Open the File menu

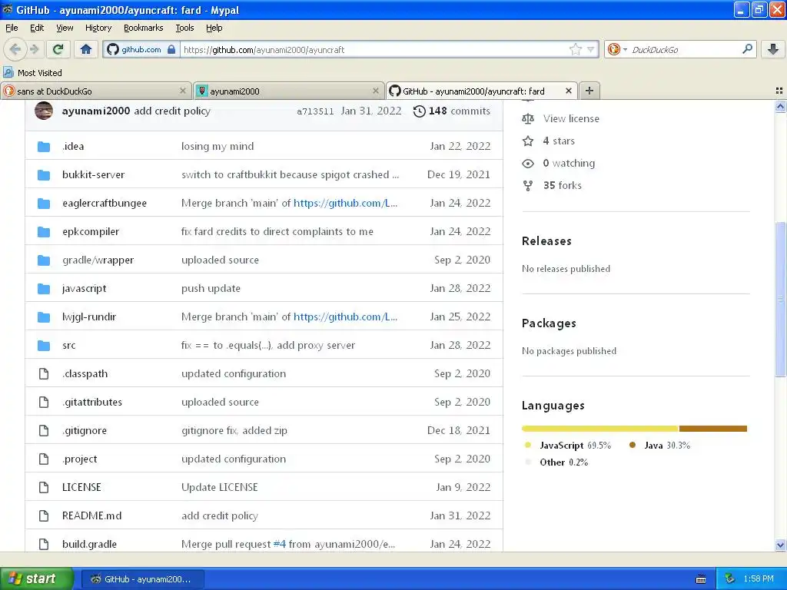tap(12, 28)
